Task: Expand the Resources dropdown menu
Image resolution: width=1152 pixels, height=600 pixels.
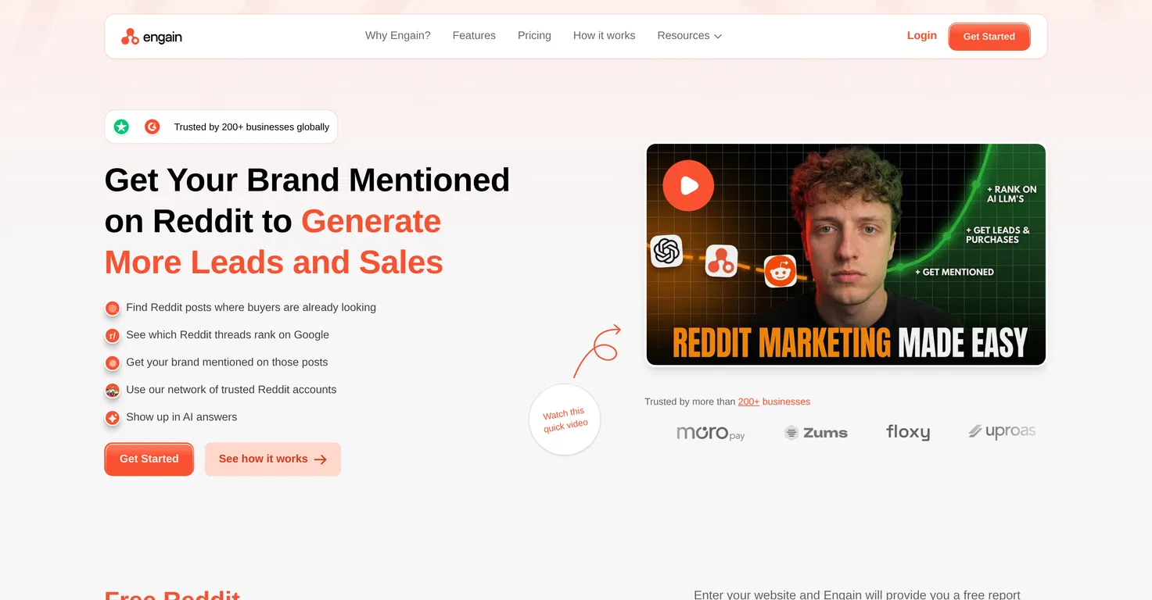Action: point(689,36)
